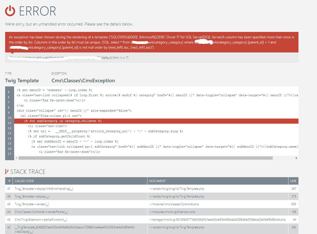The height and width of the screenshot is (234, 317).
Task: Click the code line 'ul class="flex-column pl-2 nav"'
Action: tap(51, 116)
